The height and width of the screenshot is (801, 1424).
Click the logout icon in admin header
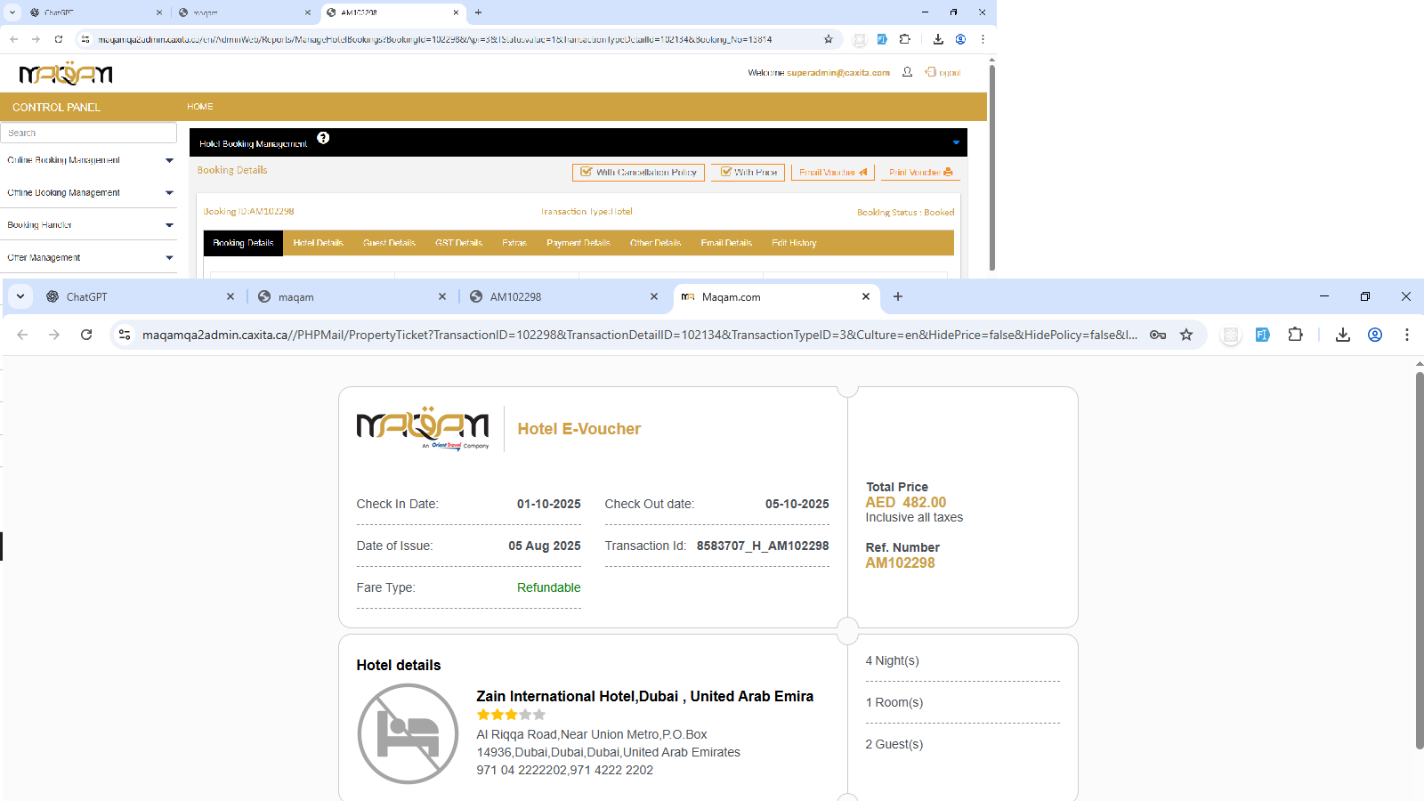coord(931,72)
